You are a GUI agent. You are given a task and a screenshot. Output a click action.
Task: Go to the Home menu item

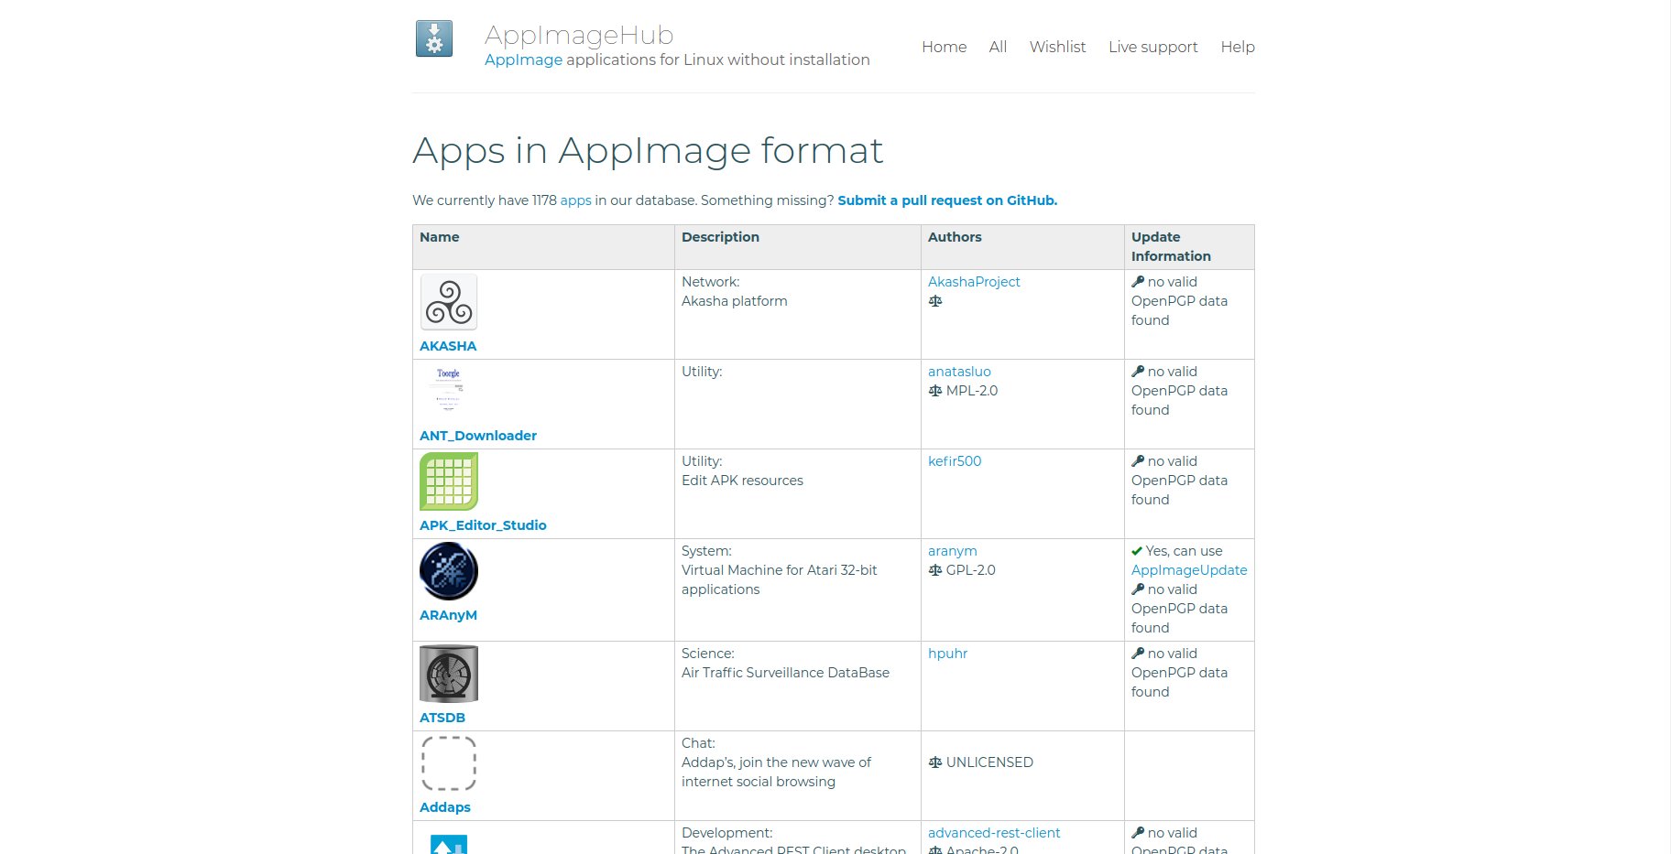click(944, 47)
